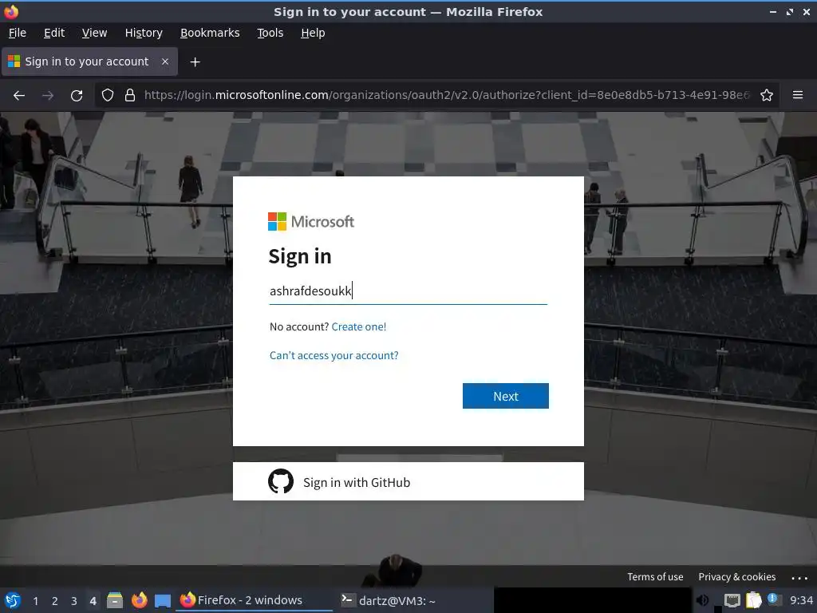Focus the sign-in email input field

408,291
